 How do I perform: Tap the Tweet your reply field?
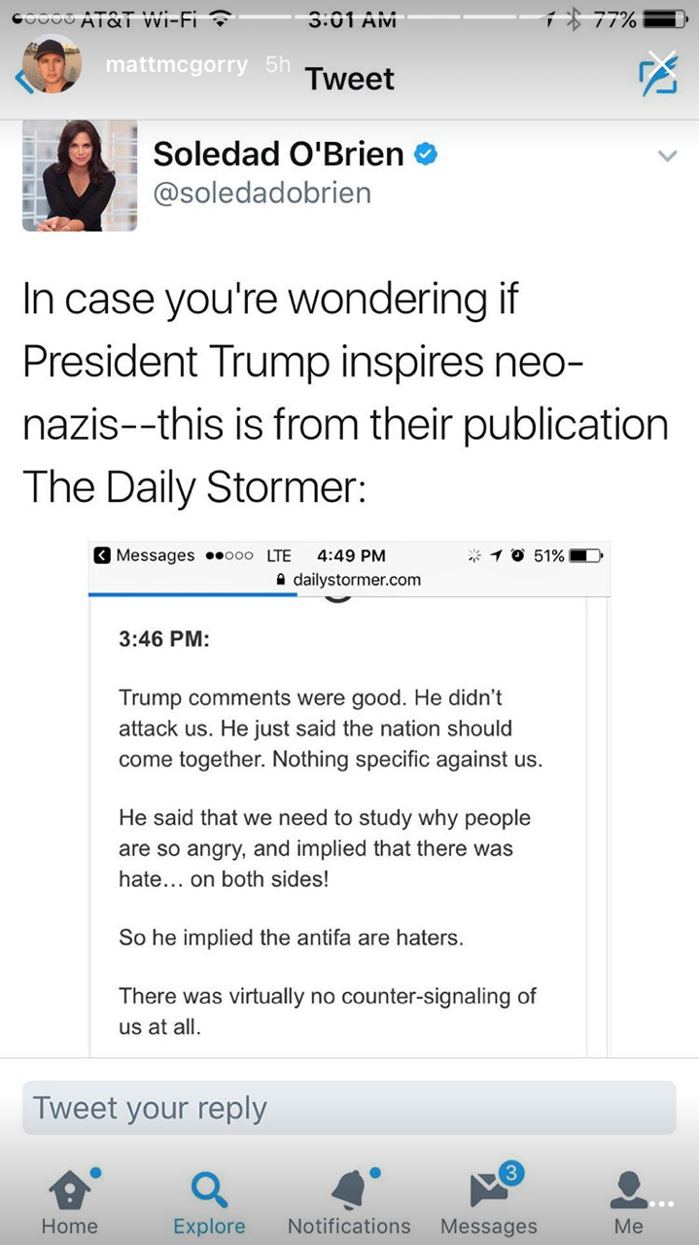349,1108
